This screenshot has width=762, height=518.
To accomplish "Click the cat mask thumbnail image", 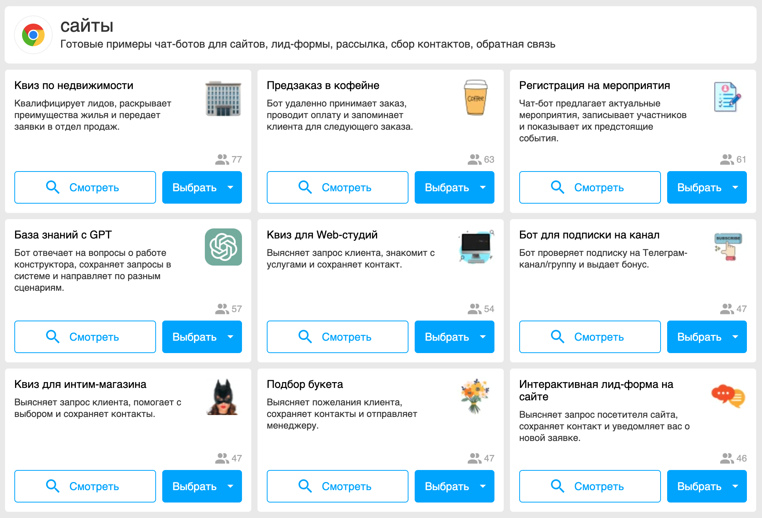I will pos(223,396).
